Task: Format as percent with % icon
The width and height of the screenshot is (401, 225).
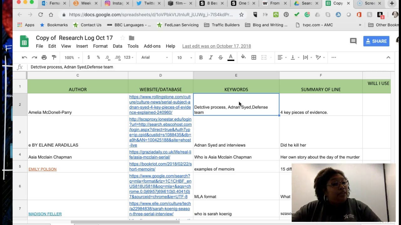Action: tap(98, 57)
